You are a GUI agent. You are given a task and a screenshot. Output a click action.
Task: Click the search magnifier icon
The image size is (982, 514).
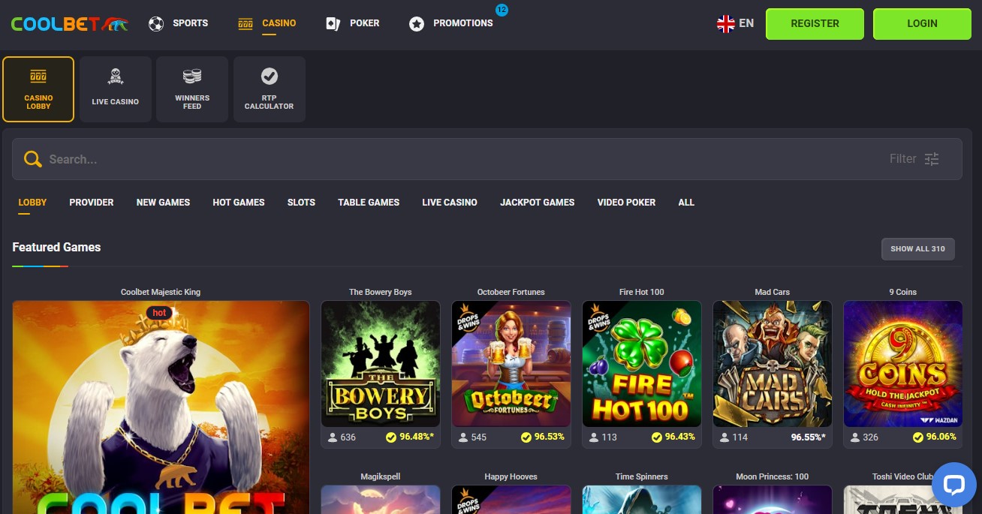(x=33, y=159)
